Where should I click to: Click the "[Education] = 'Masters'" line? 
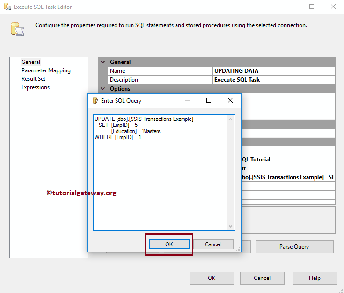(x=136, y=131)
